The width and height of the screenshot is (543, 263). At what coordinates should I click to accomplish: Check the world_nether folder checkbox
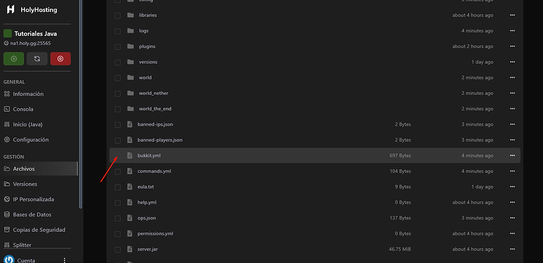click(x=117, y=94)
